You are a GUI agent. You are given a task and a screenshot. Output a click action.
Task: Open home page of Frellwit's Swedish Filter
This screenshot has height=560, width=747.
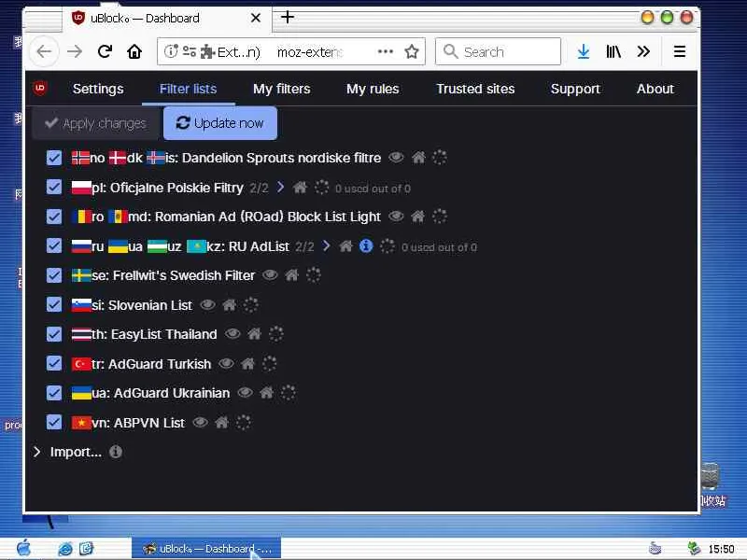tap(291, 274)
